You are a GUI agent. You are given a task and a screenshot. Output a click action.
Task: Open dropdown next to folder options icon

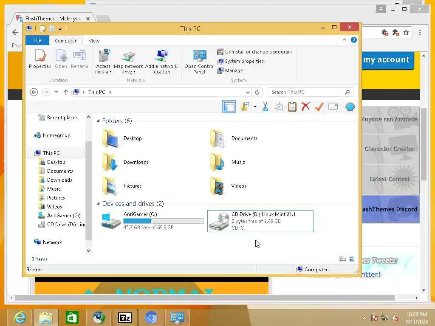[255, 107]
